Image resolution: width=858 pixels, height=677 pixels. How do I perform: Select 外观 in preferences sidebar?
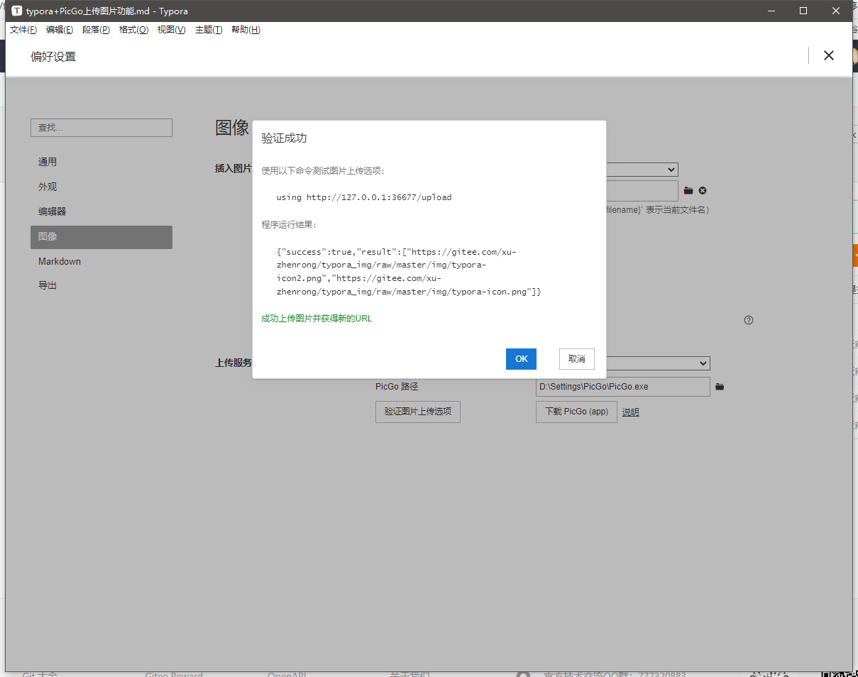101,187
